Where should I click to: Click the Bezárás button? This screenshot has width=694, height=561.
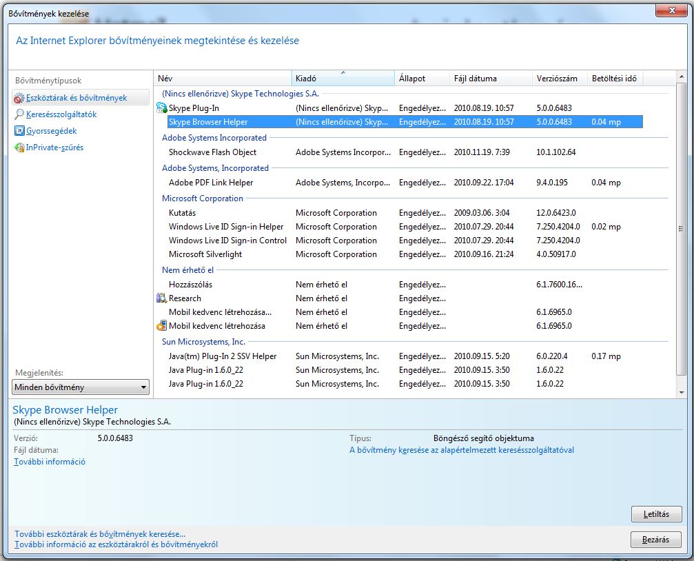[655, 540]
